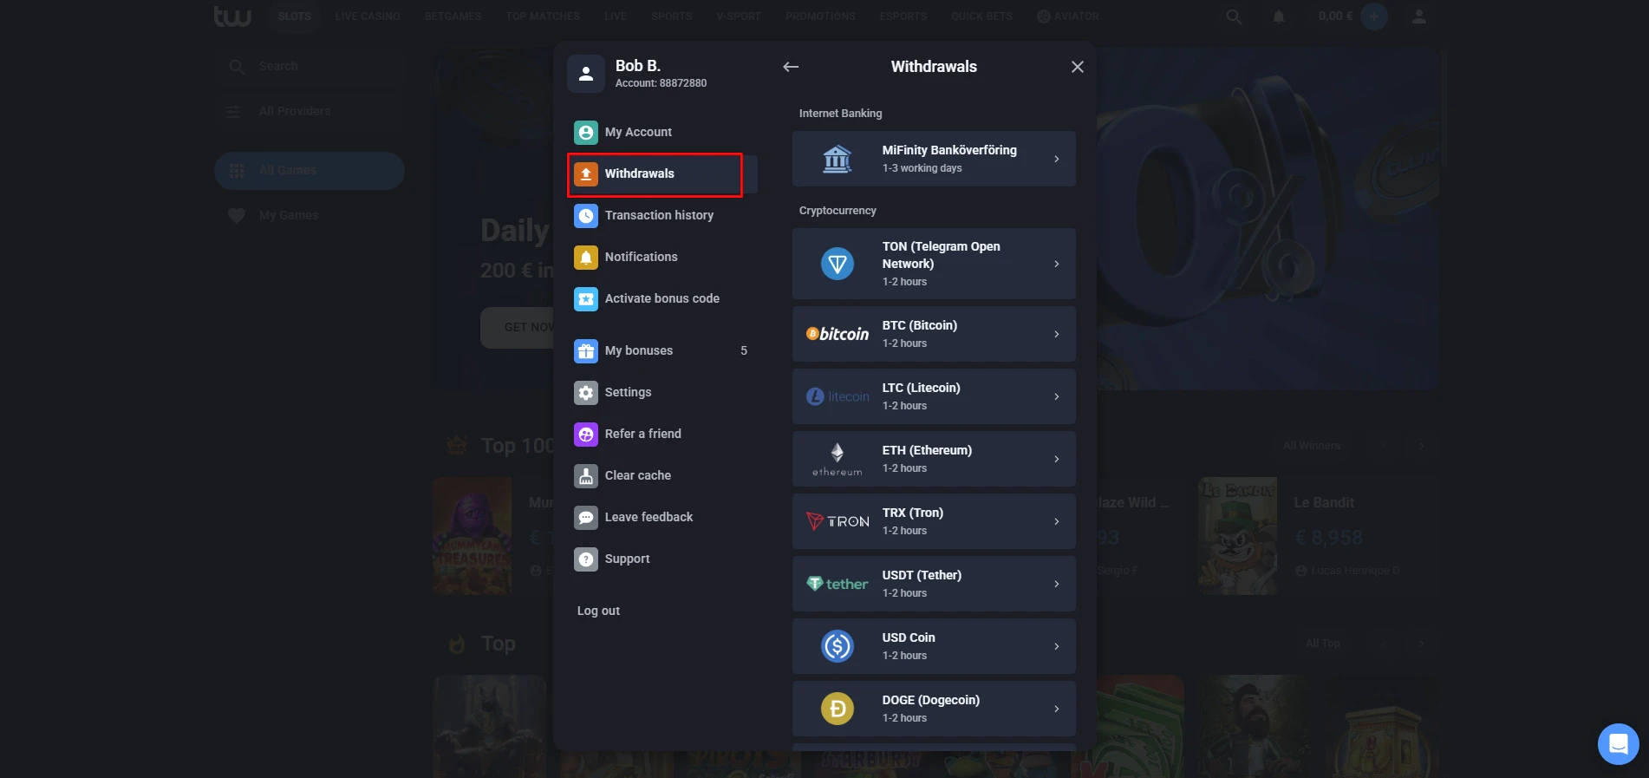Click the All Top link
This screenshot has height=778, width=1649.
[x=1323, y=644]
